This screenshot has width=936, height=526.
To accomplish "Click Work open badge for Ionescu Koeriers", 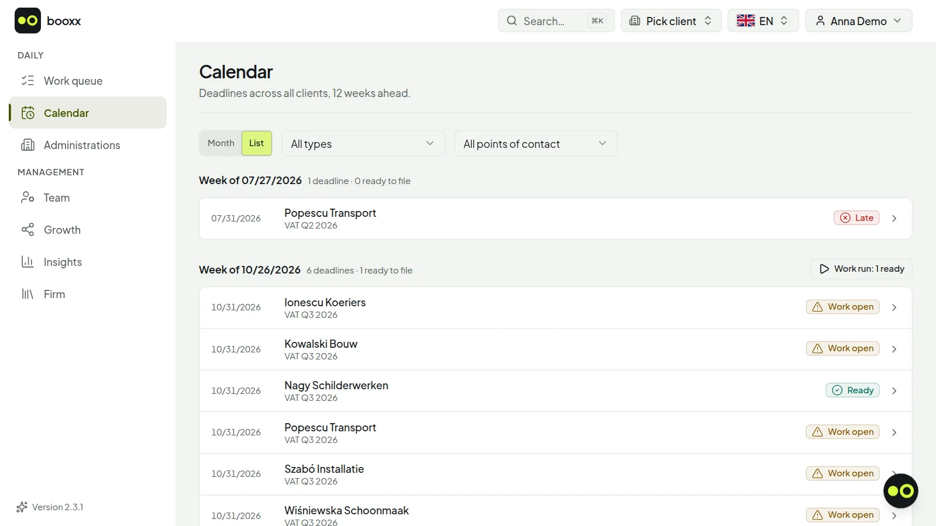I will [x=842, y=307].
